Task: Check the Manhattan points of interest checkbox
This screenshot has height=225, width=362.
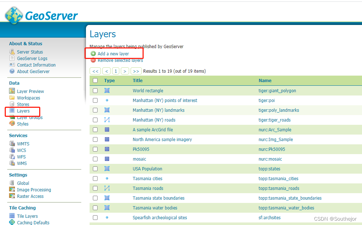Action: click(95, 101)
